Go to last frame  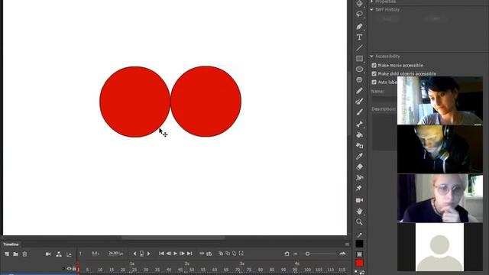pos(189,254)
